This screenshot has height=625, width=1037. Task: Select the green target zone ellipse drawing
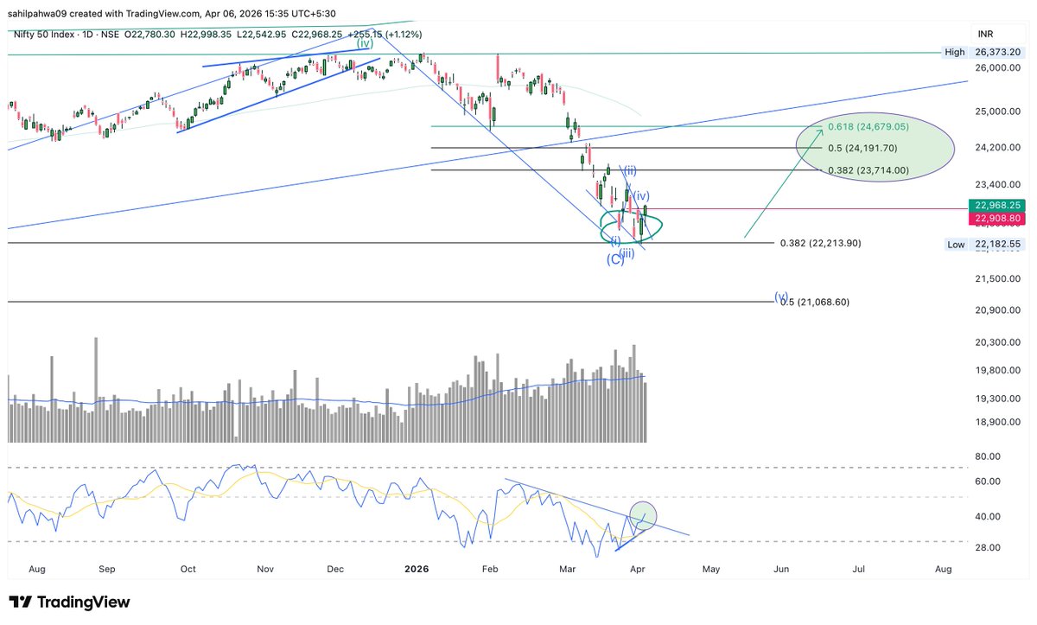click(x=876, y=147)
